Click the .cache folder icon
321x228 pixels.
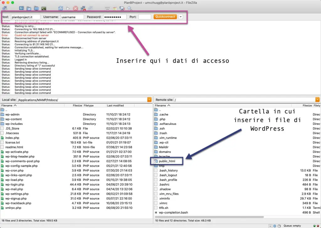(156, 114)
